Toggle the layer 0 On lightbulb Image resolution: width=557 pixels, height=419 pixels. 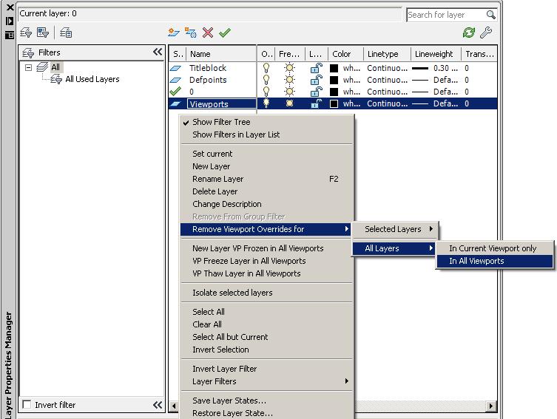click(266, 92)
